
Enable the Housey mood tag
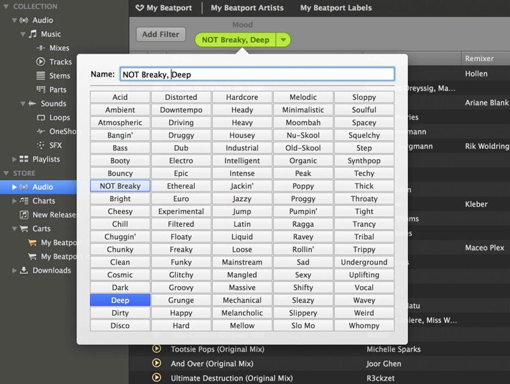[x=242, y=135]
